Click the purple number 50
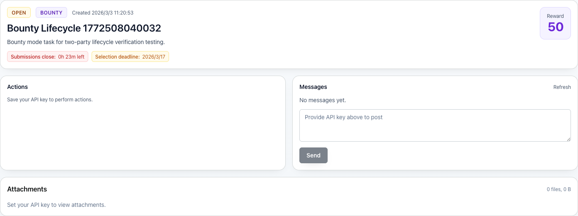The image size is (578, 216). pos(556,27)
